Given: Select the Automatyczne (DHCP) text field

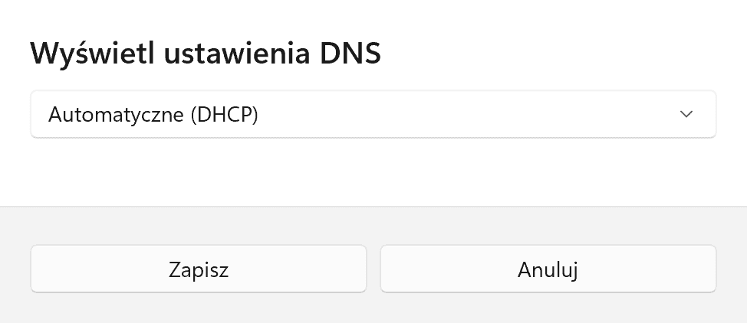Looking at the screenshot, I should pyautogui.click(x=373, y=114).
